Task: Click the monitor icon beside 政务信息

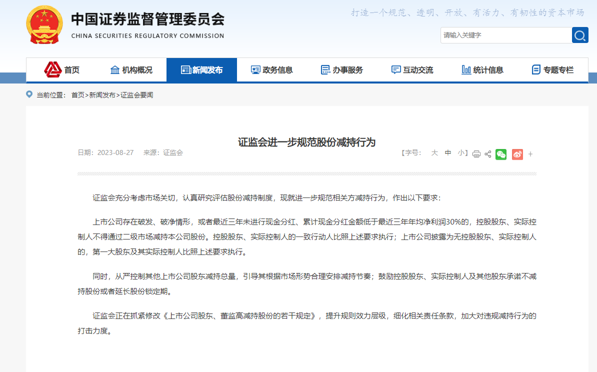Action: pos(255,70)
